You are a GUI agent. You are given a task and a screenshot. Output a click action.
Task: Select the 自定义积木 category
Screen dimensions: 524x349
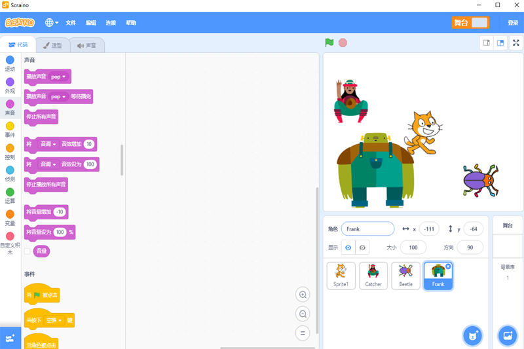tap(10, 244)
